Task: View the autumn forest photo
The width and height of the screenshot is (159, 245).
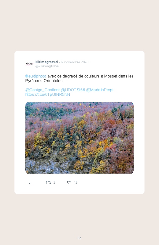Action: pos(79,138)
